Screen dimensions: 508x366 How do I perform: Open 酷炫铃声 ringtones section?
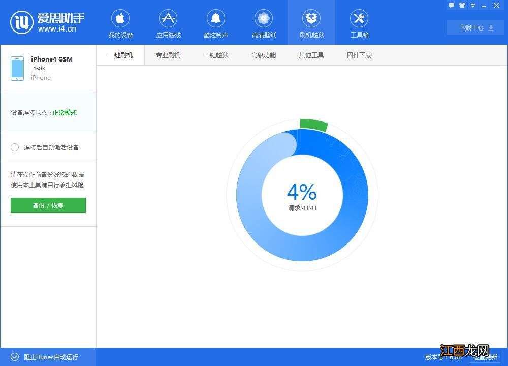tap(216, 24)
